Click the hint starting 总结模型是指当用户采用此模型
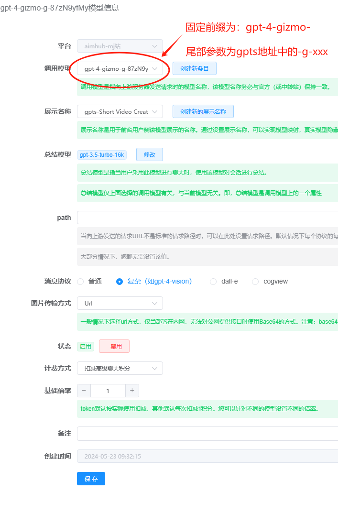This screenshot has height=514, width=338. click(174, 173)
